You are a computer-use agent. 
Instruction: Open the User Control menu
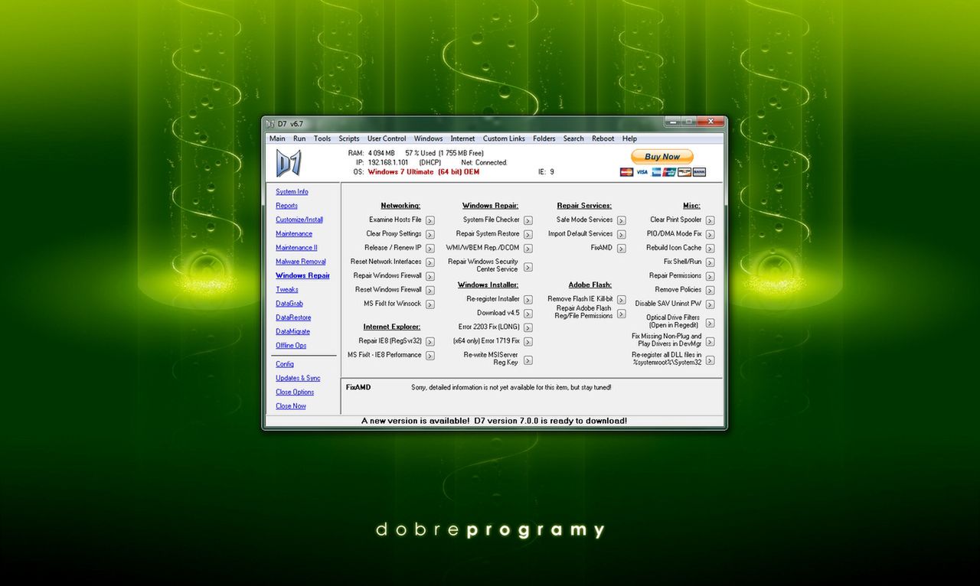(x=387, y=138)
